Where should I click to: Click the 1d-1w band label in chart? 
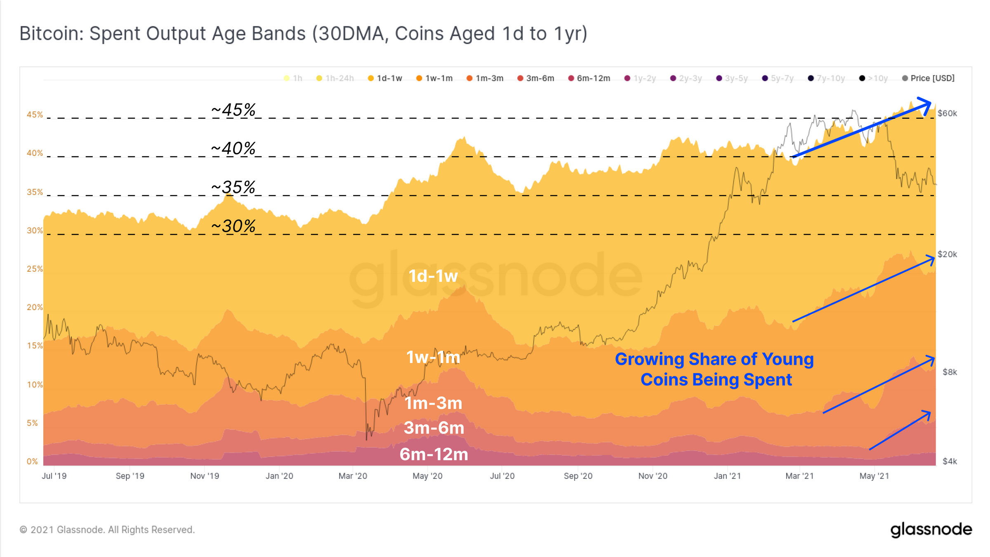(433, 276)
